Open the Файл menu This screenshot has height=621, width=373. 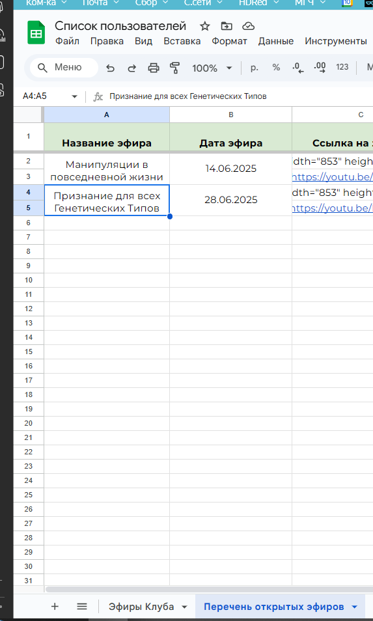(67, 41)
